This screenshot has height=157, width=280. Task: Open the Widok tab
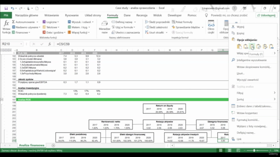[157, 15]
